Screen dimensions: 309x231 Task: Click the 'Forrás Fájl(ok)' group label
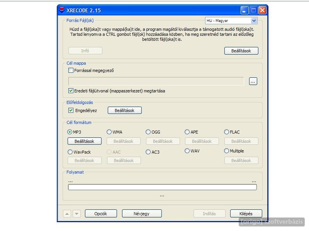[80, 20]
